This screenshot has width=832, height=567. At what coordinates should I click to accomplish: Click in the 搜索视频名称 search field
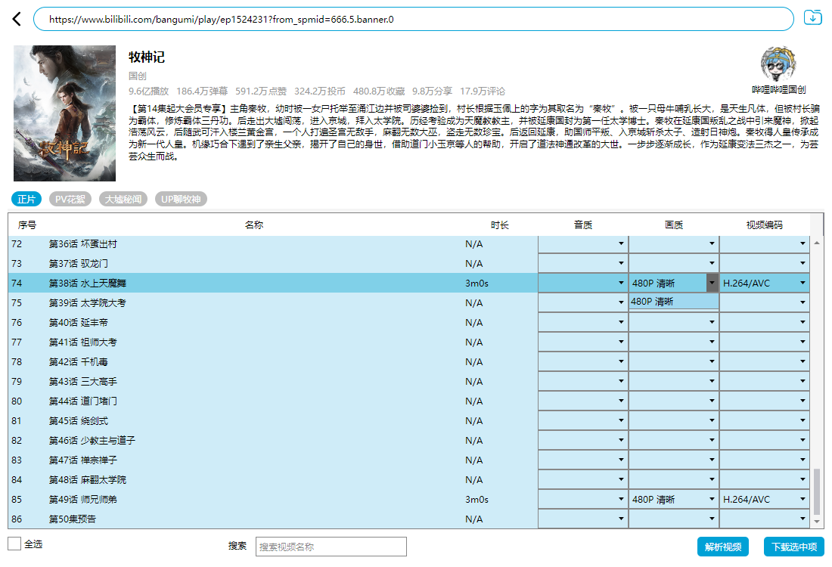(331, 547)
